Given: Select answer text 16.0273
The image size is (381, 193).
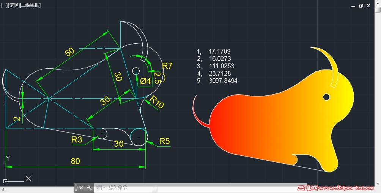Looking at the screenshot, I should [x=220, y=59].
